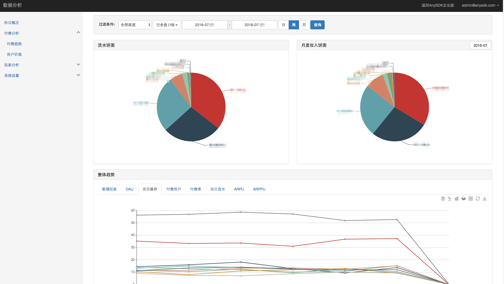The width and height of the screenshot is (504, 284).
Task: Open 付费趋势 in the sidebar
Action: [x=14, y=44]
